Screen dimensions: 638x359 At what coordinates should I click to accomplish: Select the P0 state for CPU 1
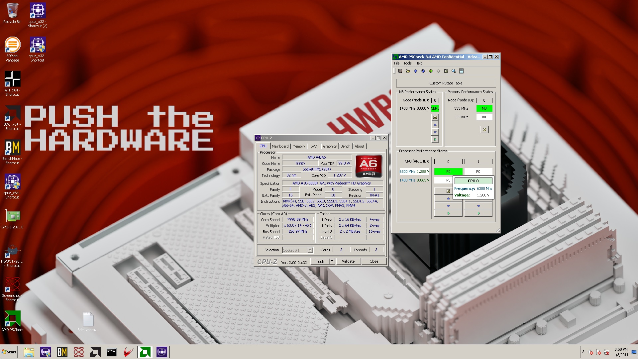478,172
